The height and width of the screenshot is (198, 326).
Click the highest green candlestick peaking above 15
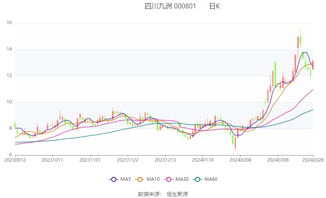(x=300, y=40)
